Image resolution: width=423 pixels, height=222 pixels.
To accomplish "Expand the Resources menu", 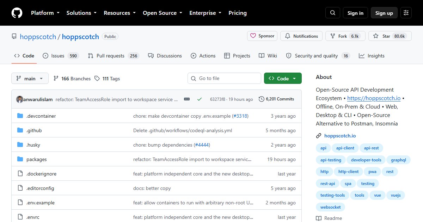I will click(119, 13).
